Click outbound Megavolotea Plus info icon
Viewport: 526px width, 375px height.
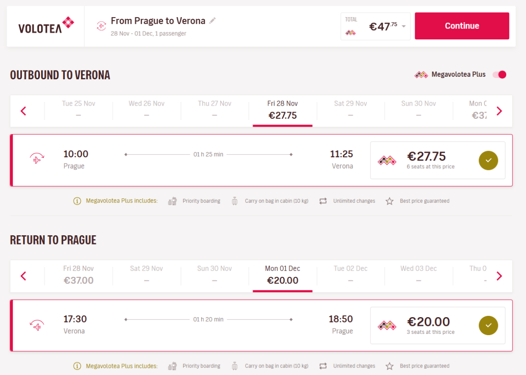(x=77, y=201)
